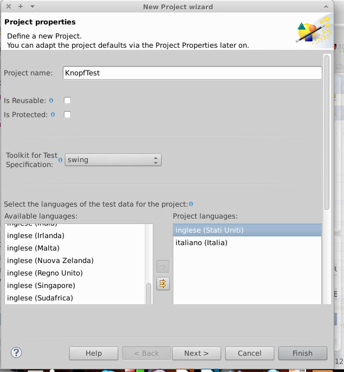Screen dimensions: 344x372
Task: Click the remove all languages arrow icon
Action: point(163,284)
